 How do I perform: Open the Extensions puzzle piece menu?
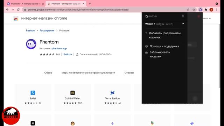[206, 10]
